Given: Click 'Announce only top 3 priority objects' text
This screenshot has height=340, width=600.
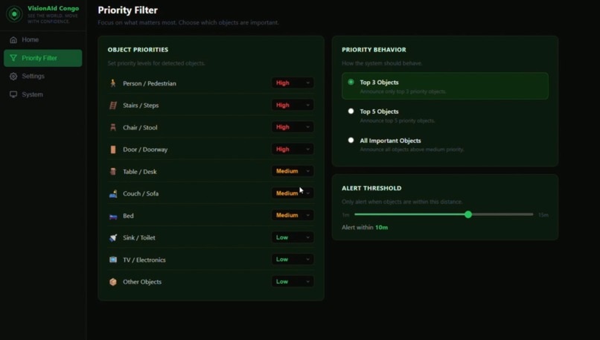Looking at the screenshot, I should (x=403, y=92).
